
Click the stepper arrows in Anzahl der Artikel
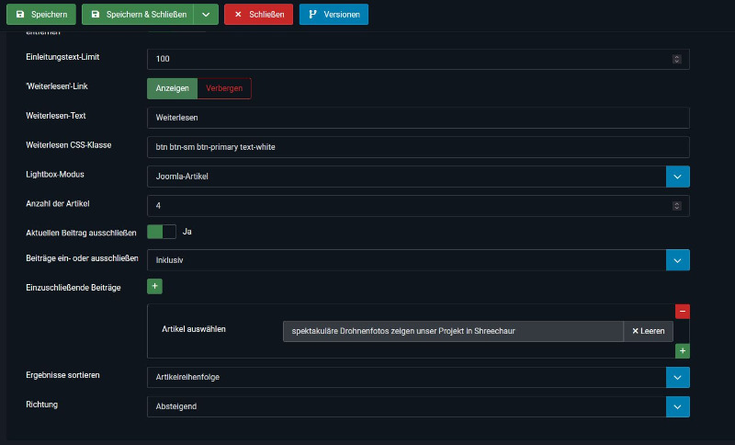pos(677,206)
